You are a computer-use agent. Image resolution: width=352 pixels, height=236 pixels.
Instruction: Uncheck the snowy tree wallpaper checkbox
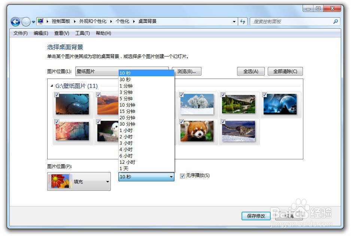(x=181, y=95)
